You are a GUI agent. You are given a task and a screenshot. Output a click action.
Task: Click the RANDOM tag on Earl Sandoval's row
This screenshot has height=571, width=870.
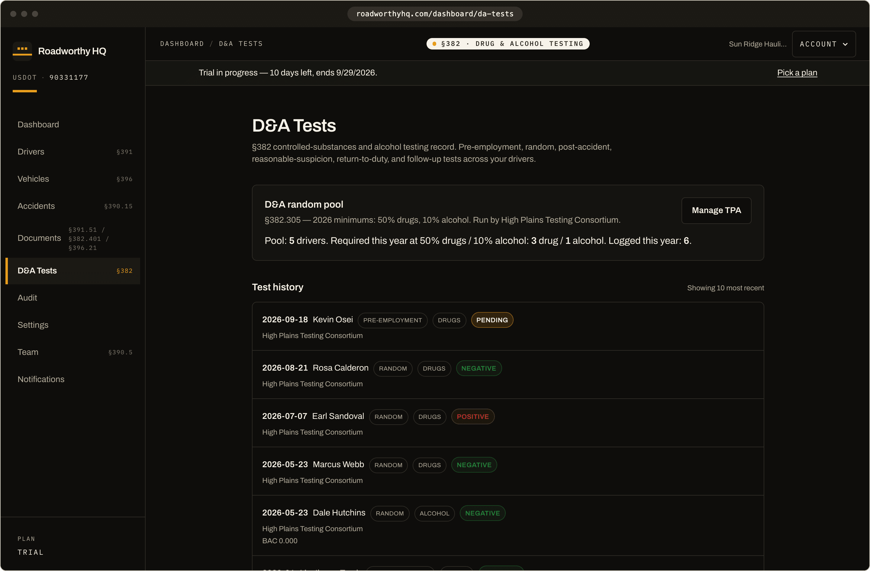click(x=388, y=417)
